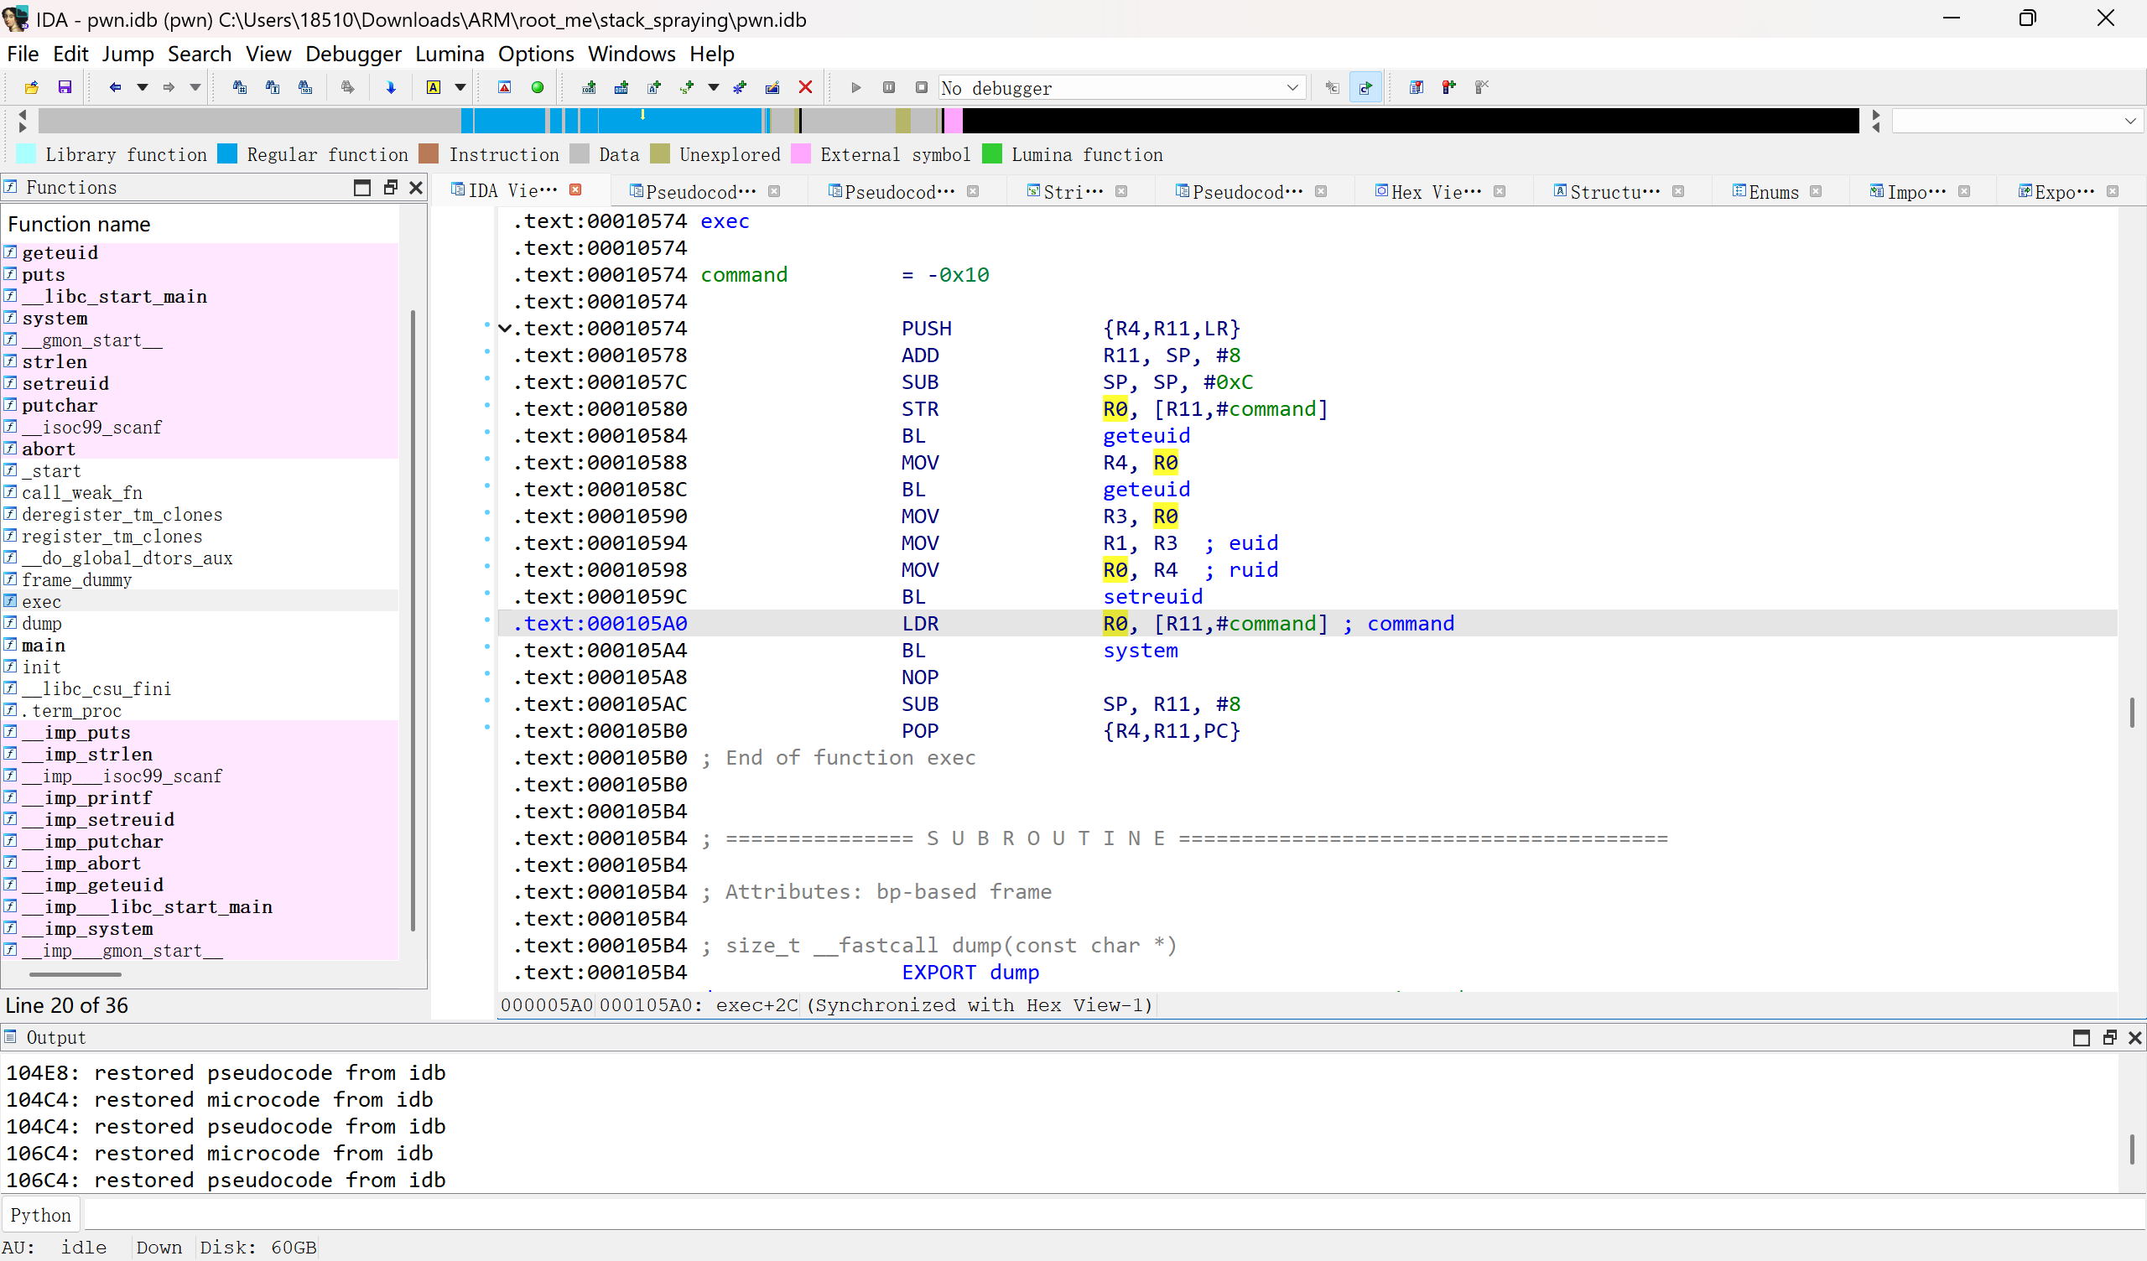Open the Jump menu

[x=127, y=54]
